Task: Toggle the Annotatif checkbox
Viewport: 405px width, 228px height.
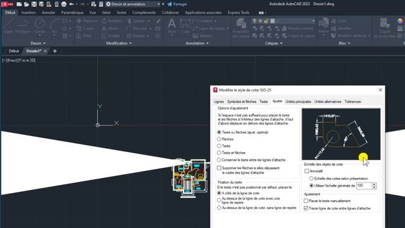Action: click(x=306, y=171)
